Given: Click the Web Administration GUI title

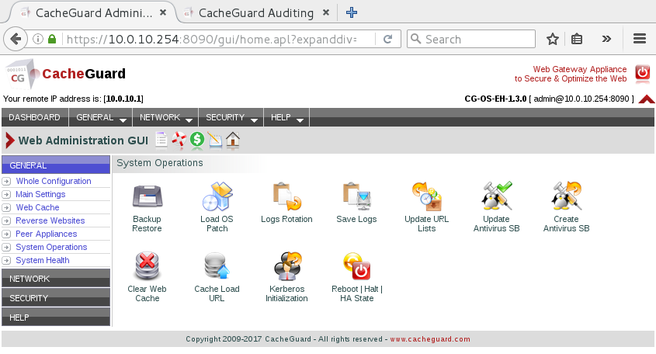Looking at the screenshot, I should coord(83,141).
